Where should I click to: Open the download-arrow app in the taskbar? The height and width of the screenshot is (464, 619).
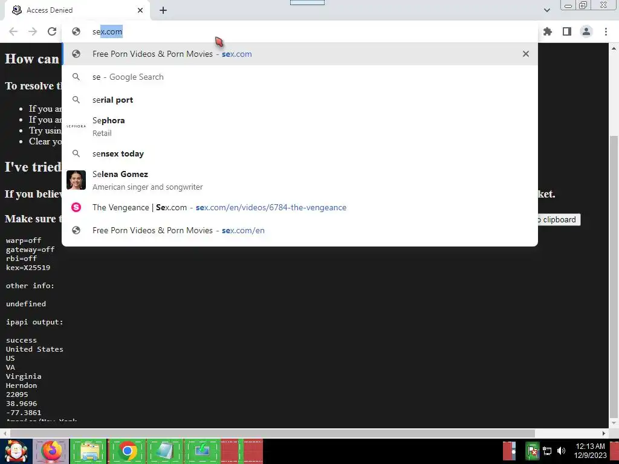tap(202, 451)
